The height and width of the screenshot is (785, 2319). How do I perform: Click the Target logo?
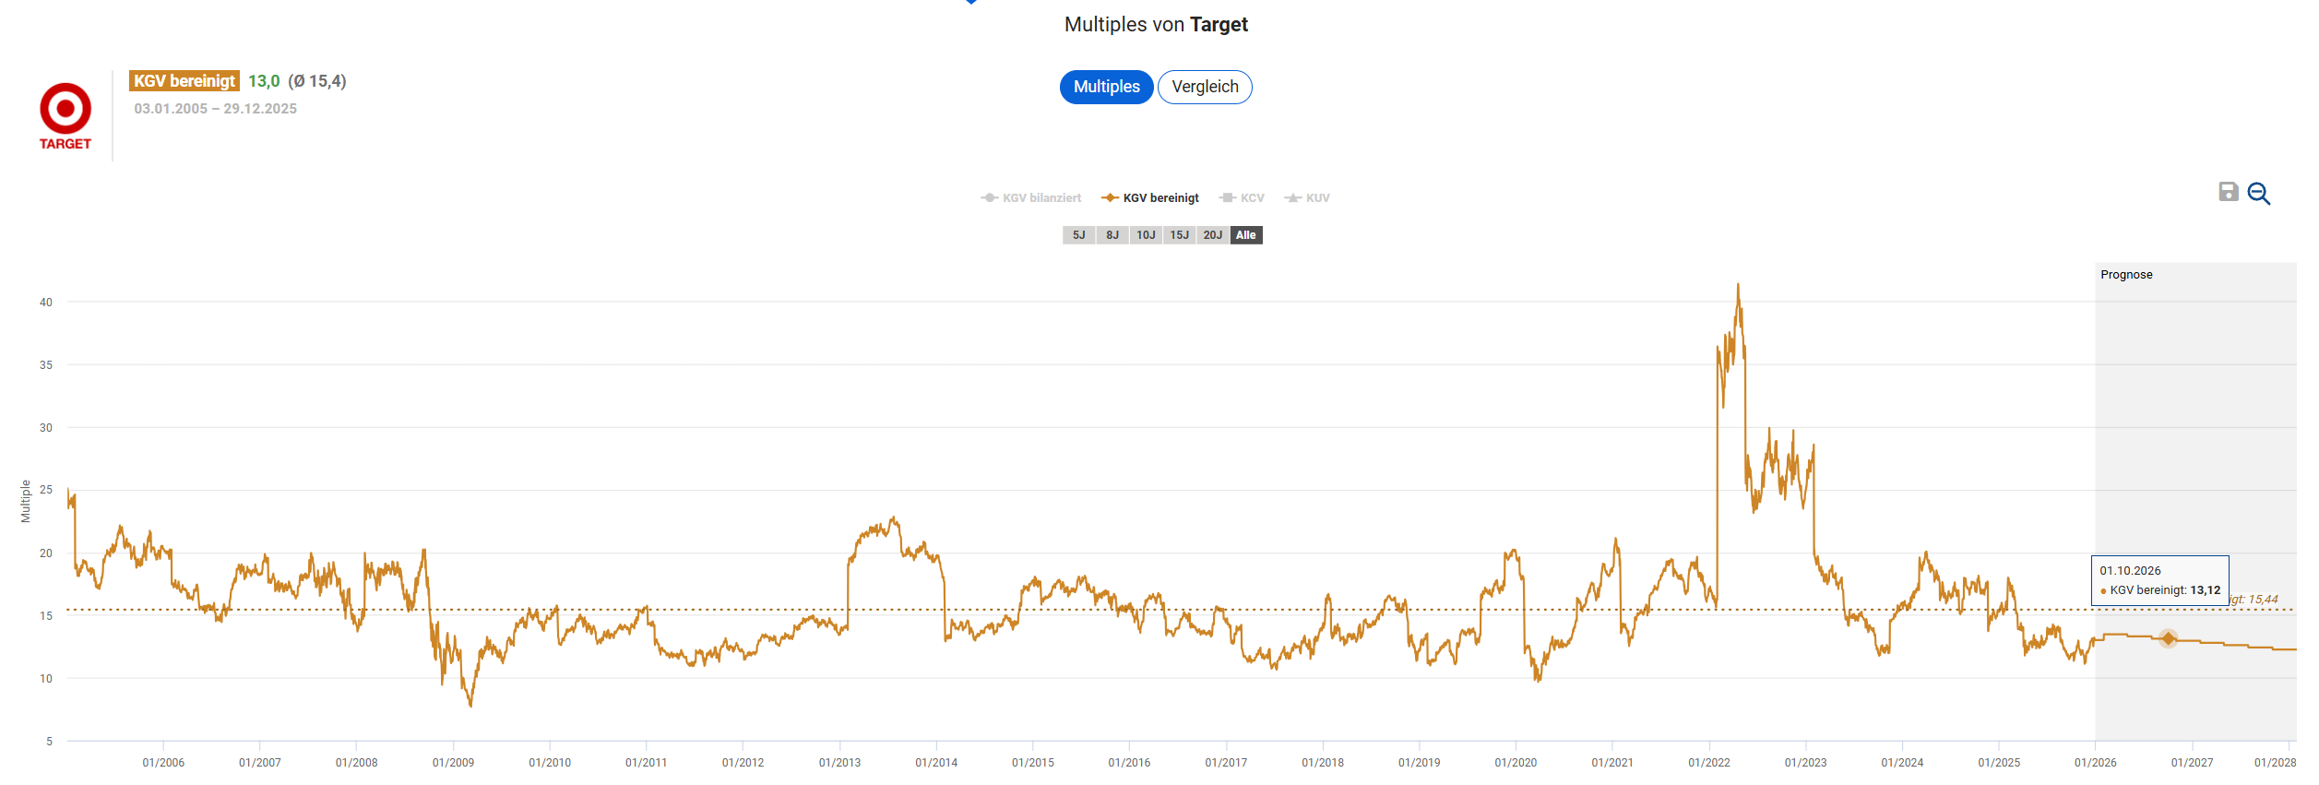tap(65, 116)
